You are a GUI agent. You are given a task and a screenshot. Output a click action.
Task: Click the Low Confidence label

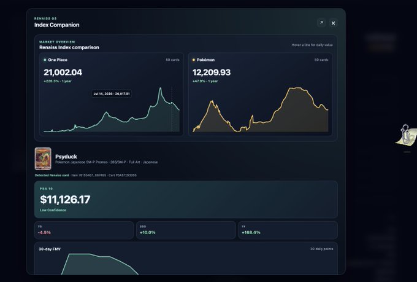53,210
